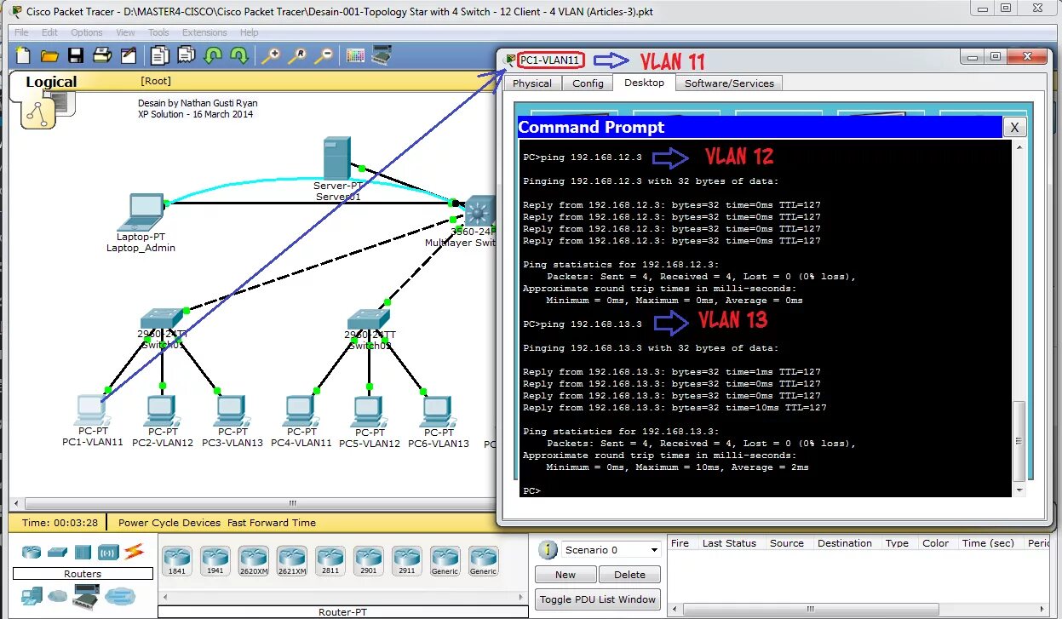Select the Server01 device in topology

(x=336, y=158)
